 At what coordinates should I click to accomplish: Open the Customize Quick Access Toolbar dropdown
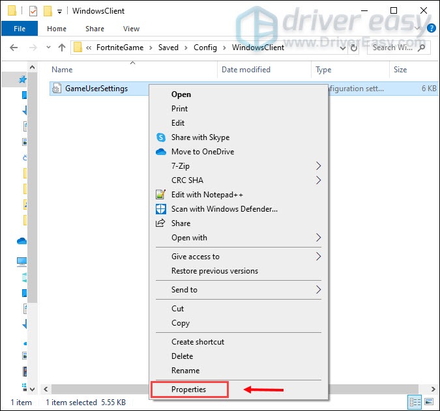59,12
